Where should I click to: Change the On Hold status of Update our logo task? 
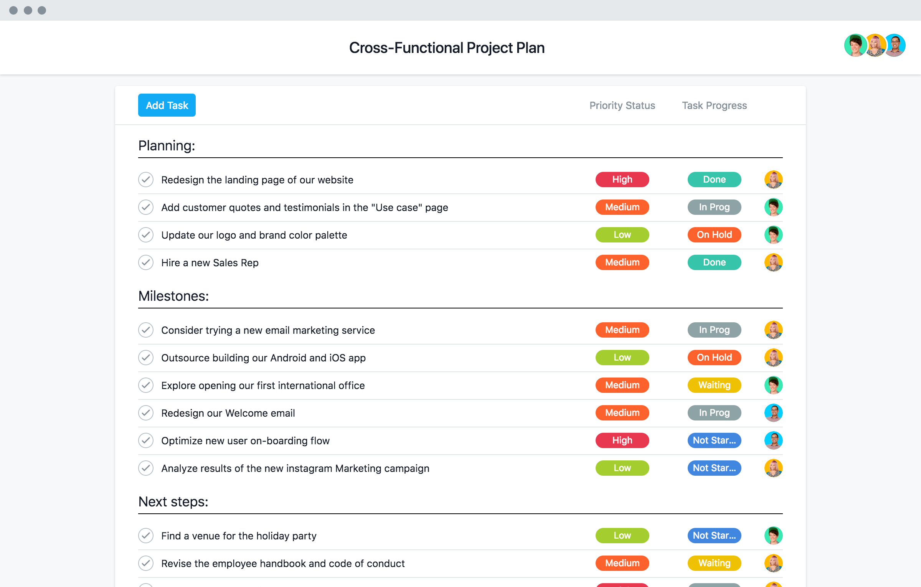714,235
